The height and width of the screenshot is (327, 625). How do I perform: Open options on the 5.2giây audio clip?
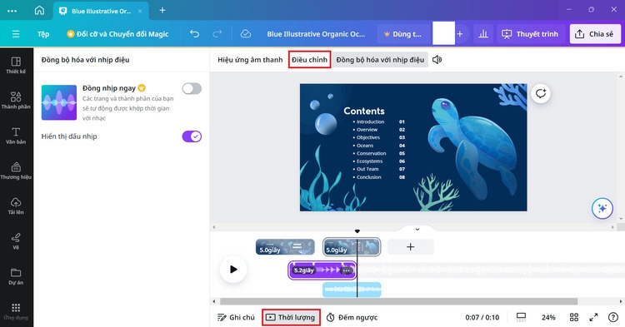347,270
